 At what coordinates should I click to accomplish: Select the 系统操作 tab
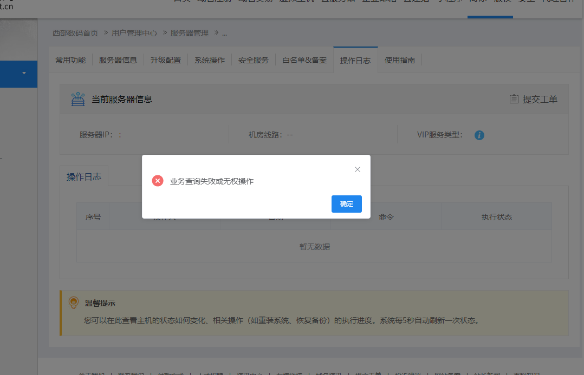pyautogui.click(x=210, y=60)
